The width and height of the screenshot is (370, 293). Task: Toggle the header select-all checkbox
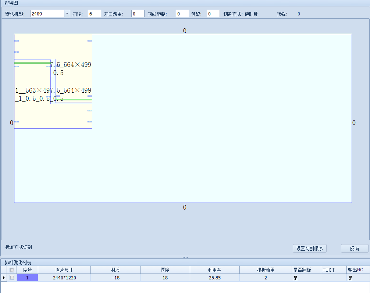[12, 270]
